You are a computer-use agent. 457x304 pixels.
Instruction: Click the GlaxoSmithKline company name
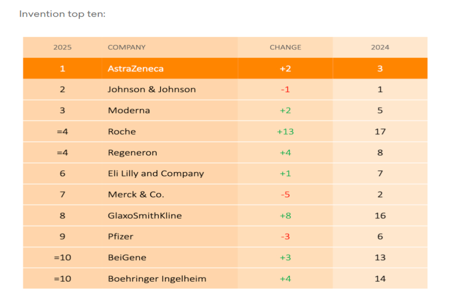click(x=144, y=216)
